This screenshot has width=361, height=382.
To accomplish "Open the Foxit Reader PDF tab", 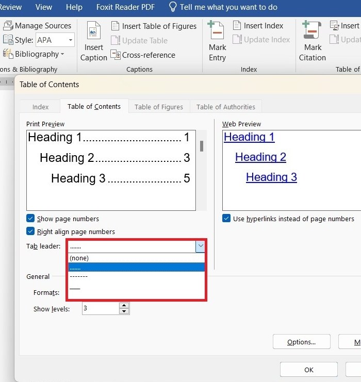I will point(125,7).
